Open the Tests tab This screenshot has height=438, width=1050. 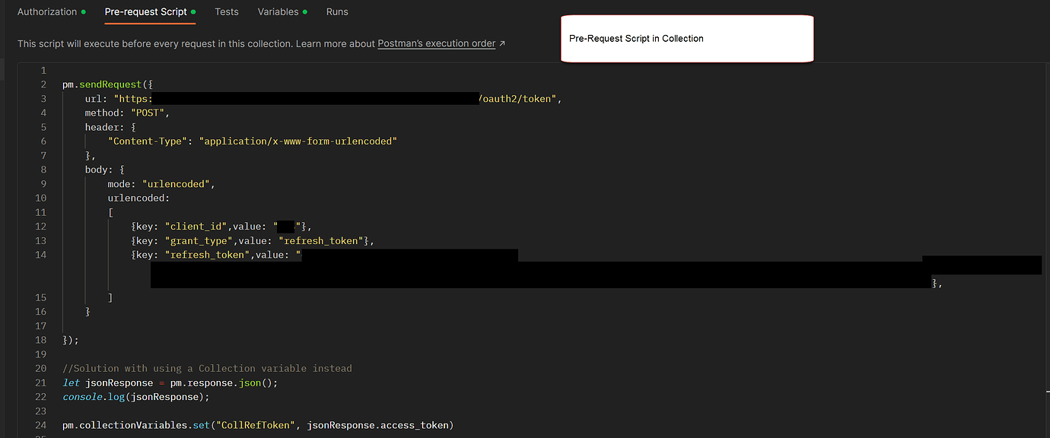(226, 11)
